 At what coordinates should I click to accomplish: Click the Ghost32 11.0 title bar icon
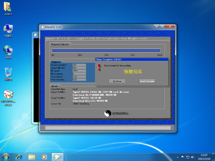(42, 27)
